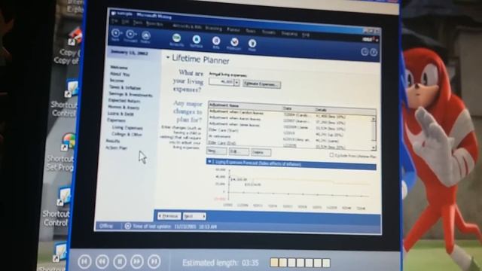Image resolution: width=482 pixels, height=271 pixels.
Task: Click the Previous button
Action: pyautogui.click(x=169, y=216)
